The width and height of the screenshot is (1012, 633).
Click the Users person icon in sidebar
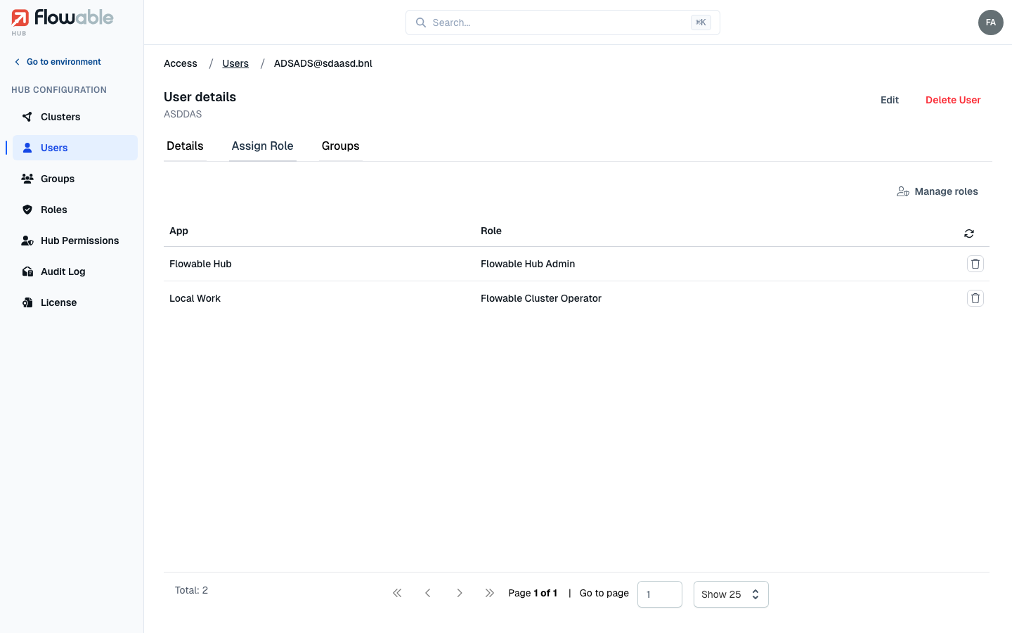27,148
